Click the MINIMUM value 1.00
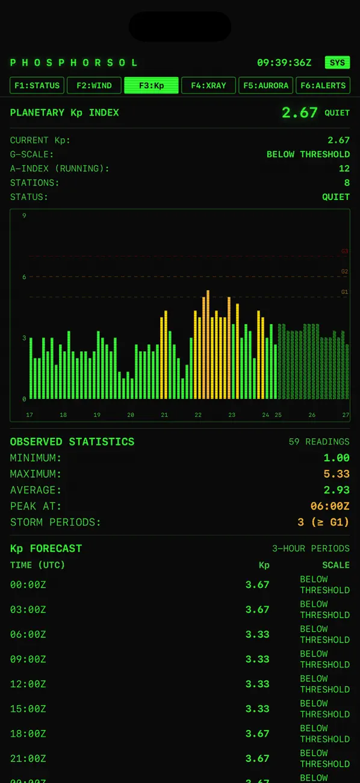The height and width of the screenshot is (783, 360). pos(337,458)
